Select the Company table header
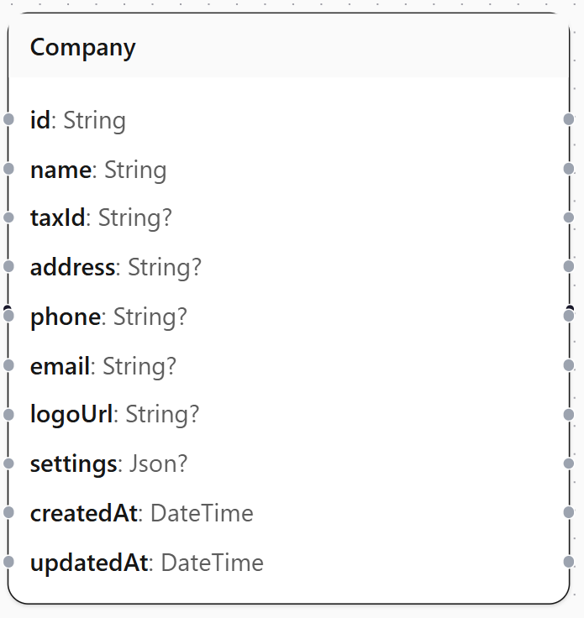The image size is (584, 618). [289, 45]
